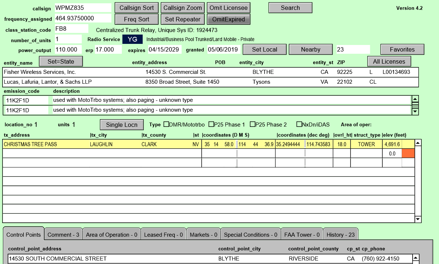Click the Callsign Zoom button
The image size is (439, 264).
click(x=183, y=7)
